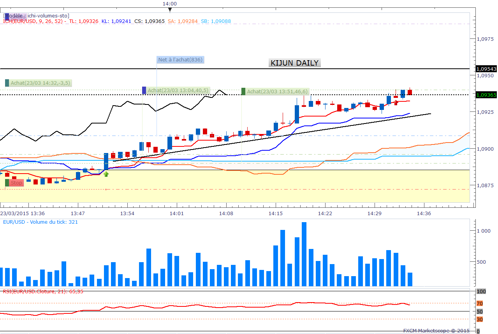Click the teal icon of Achat 14:32 order
The image size is (498, 334).
click(7, 83)
